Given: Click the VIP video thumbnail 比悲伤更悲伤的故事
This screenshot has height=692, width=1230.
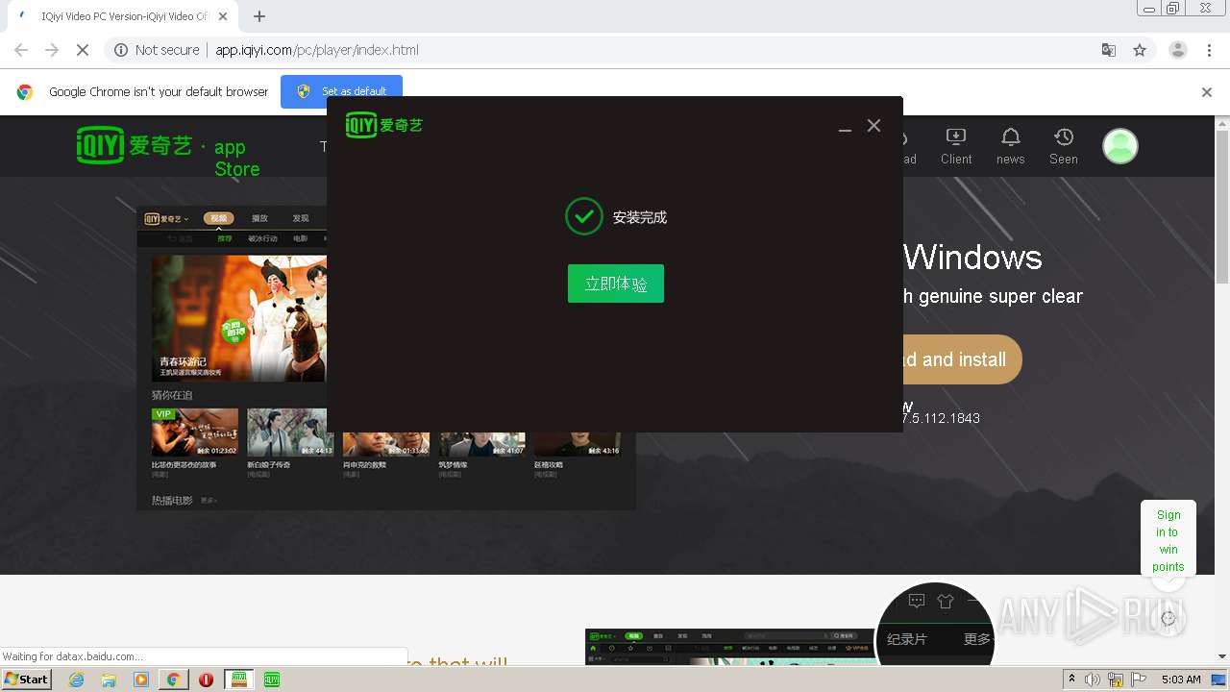Looking at the screenshot, I should 195,432.
